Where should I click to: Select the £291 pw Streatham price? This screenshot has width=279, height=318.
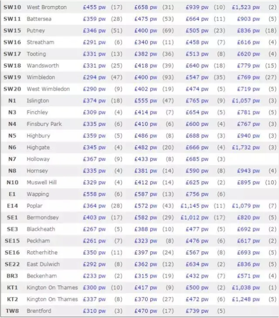(x=94, y=42)
